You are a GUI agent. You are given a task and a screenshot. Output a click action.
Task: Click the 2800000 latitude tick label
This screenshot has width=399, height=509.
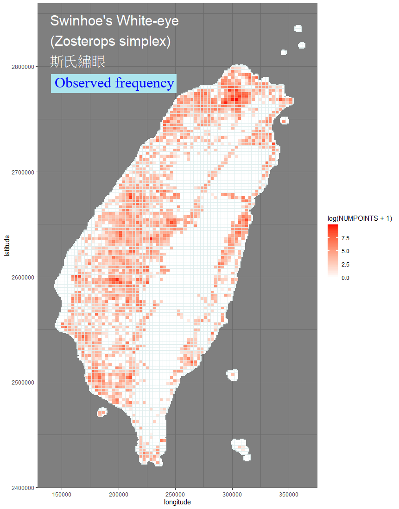pyautogui.click(x=23, y=67)
